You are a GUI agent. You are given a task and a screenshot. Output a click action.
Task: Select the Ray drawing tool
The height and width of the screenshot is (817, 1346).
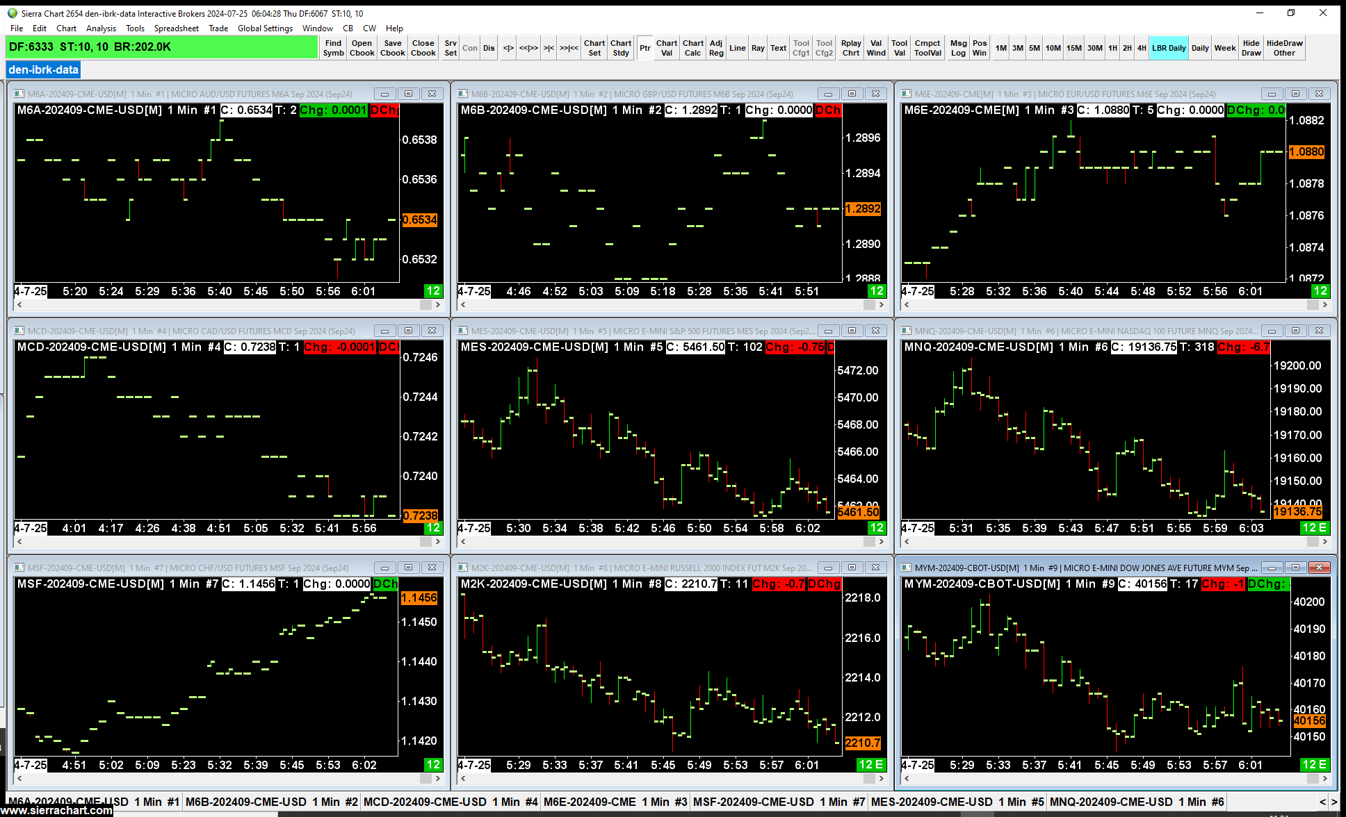pyautogui.click(x=758, y=48)
